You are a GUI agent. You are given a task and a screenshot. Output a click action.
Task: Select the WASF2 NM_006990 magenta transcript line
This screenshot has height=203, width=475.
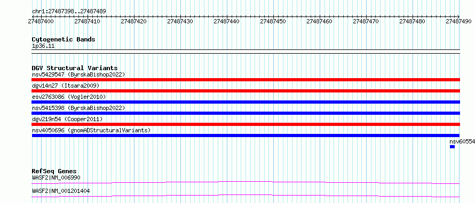246,182
